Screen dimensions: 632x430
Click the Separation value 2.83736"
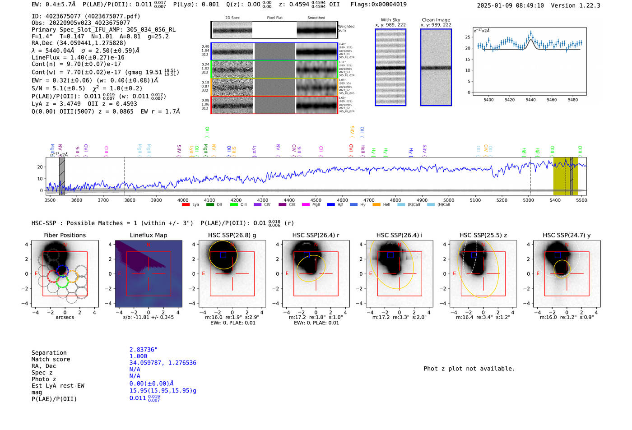point(144,350)
